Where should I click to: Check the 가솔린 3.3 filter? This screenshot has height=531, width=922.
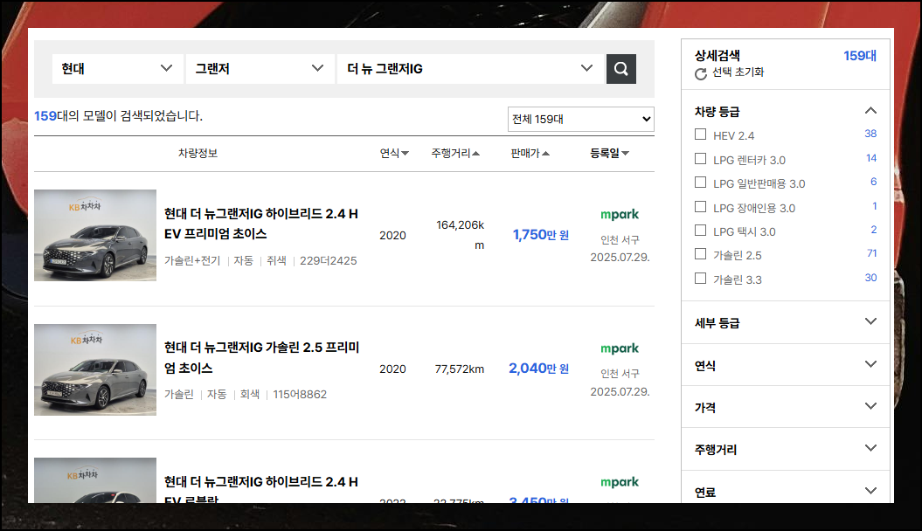(700, 279)
